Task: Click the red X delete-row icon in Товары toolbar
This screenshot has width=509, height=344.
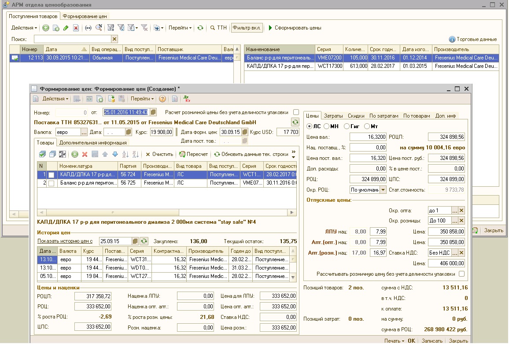Action: coord(85,155)
